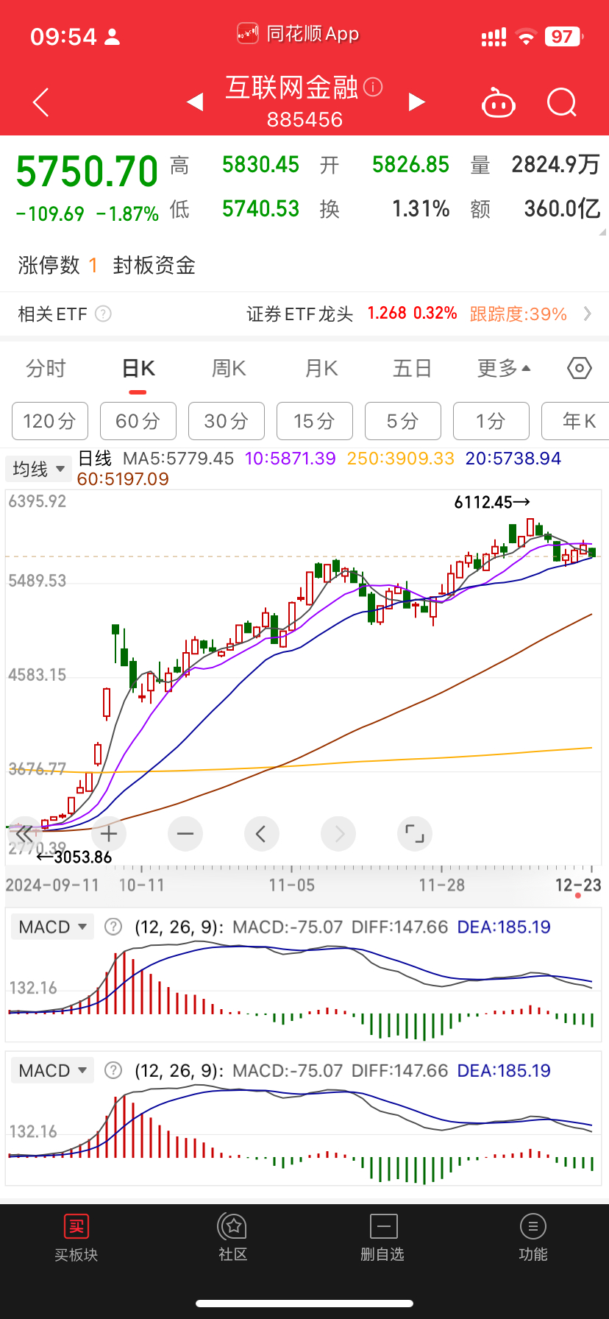The width and height of the screenshot is (609, 1319).
Task: Select the 120分 period button
Action: pyautogui.click(x=50, y=421)
